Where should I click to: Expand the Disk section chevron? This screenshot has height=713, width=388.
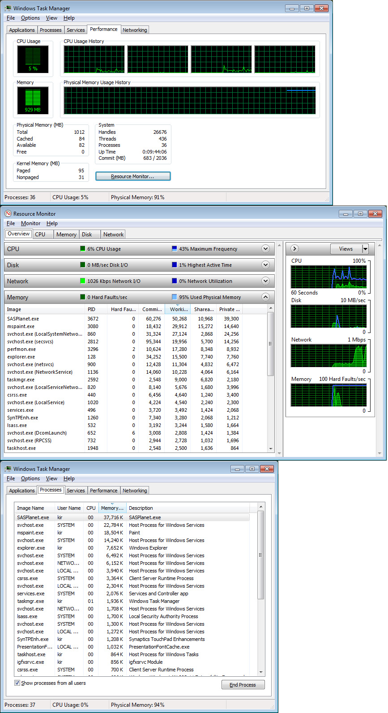[x=265, y=265]
